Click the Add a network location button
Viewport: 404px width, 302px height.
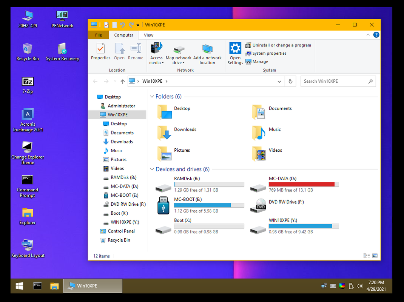tap(207, 54)
